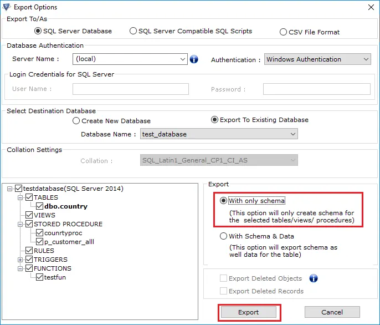Open the Collation dropdown
The width and height of the screenshot is (380, 325).
(292, 160)
